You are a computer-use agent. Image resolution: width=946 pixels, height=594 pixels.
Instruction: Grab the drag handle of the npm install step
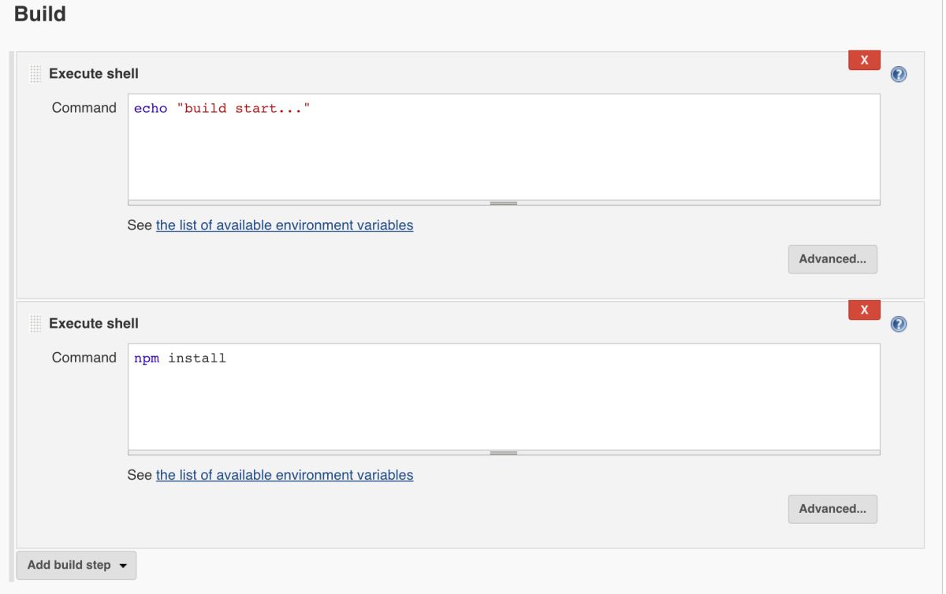(x=35, y=324)
